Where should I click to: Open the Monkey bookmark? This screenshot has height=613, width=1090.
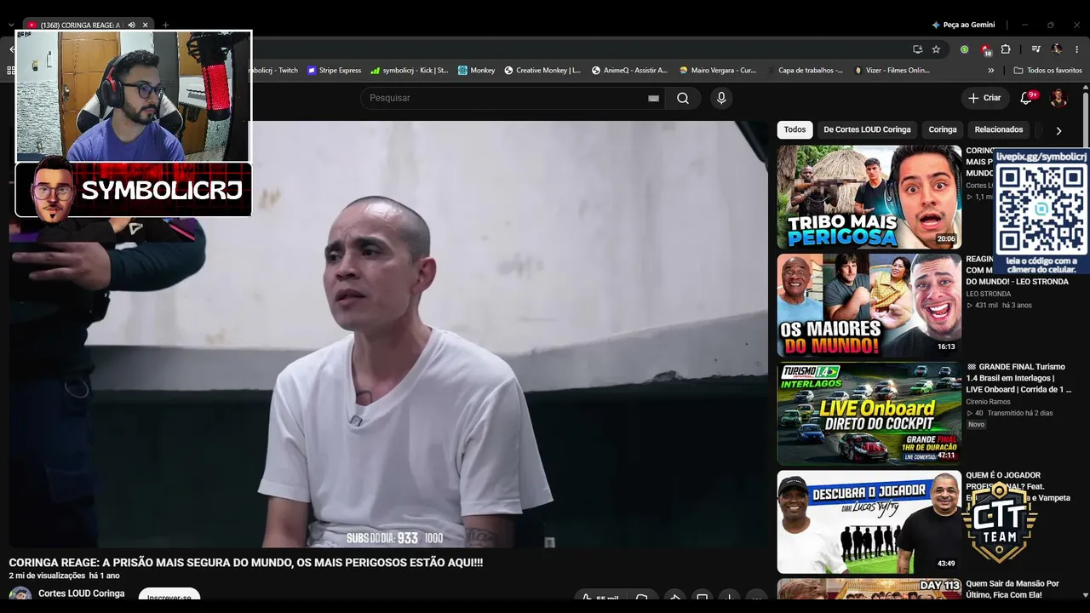[x=477, y=71]
